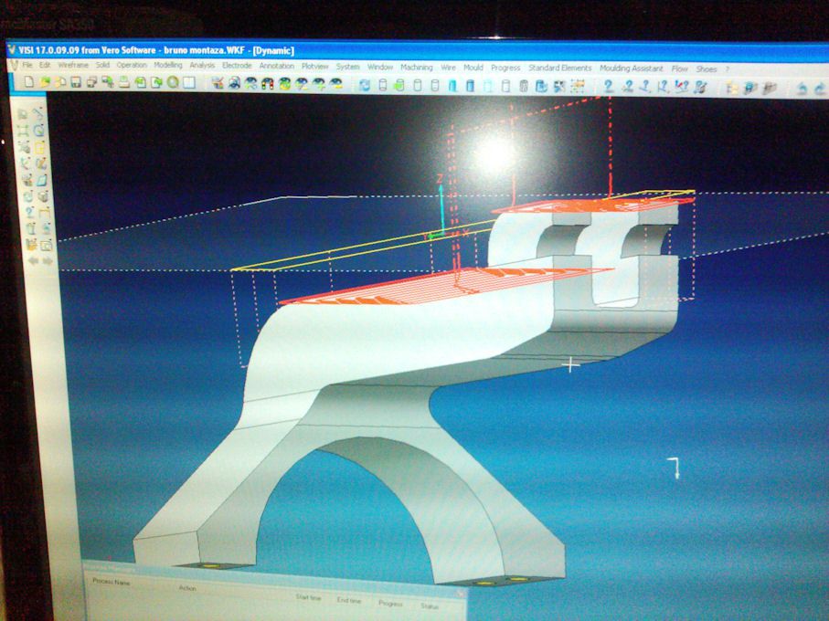The width and height of the screenshot is (829, 621).
Task: Open the Operation menu
Action: pyautogui.click(x=132, y=65)
